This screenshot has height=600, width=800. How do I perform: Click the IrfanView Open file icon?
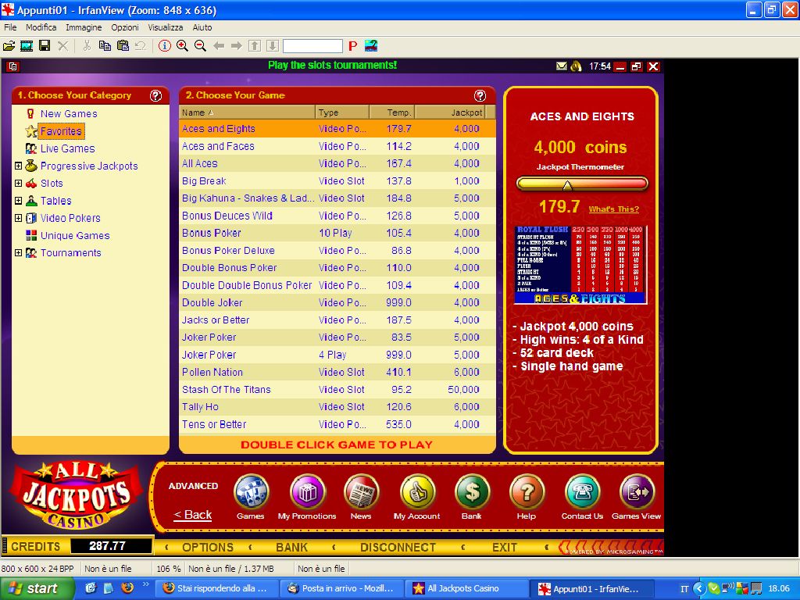point(9,46)
